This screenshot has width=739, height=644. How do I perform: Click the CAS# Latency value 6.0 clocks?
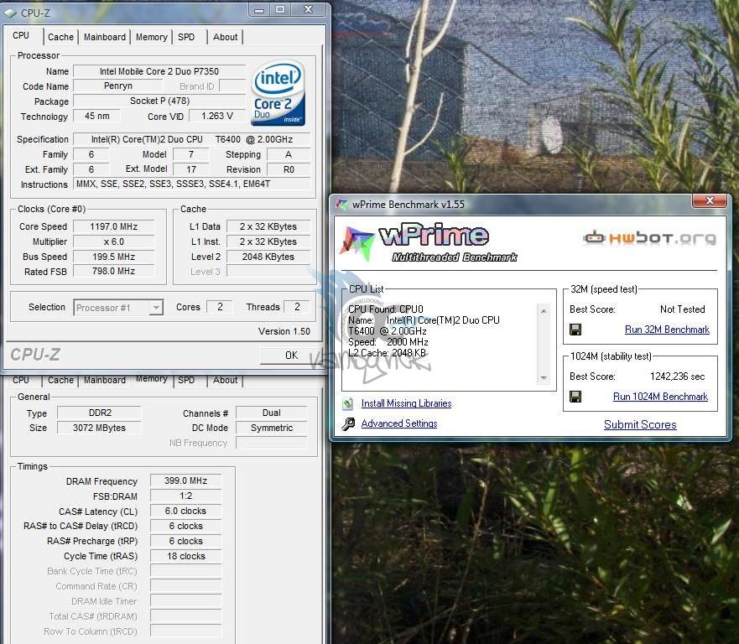tap(185, 512)
